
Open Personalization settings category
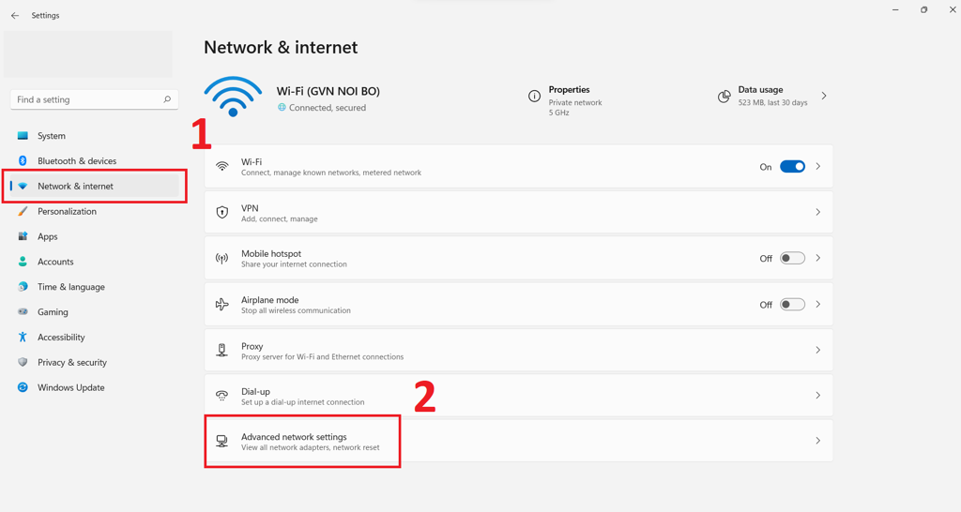[95, 211]
